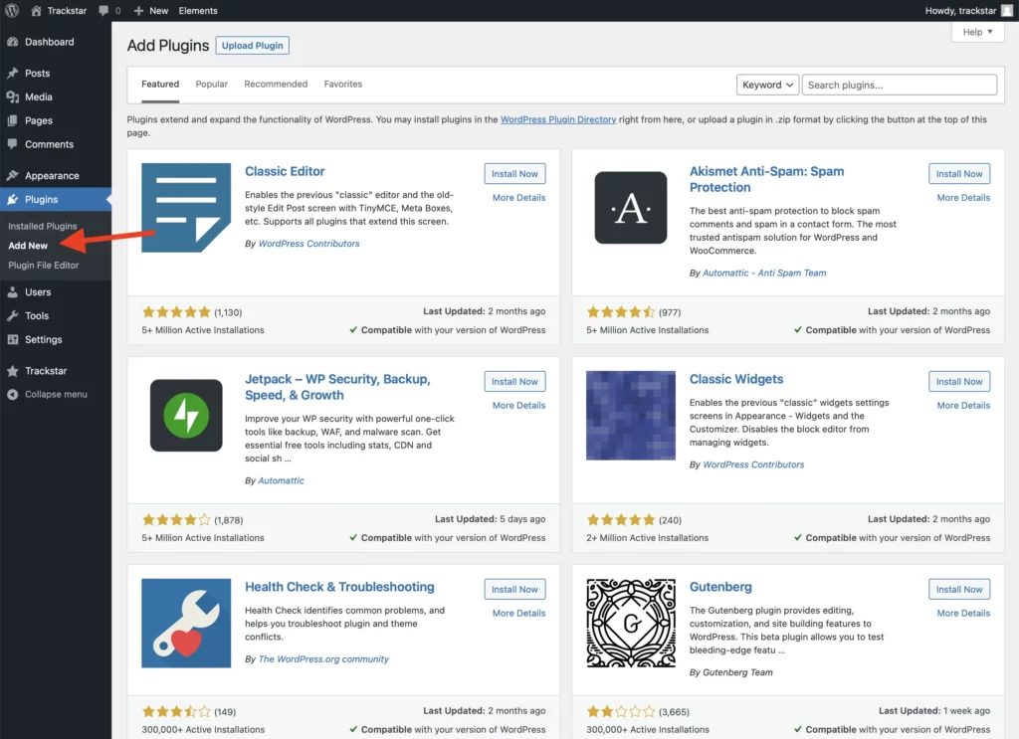
Task: View More Details for Akismet
Action: 963,197
